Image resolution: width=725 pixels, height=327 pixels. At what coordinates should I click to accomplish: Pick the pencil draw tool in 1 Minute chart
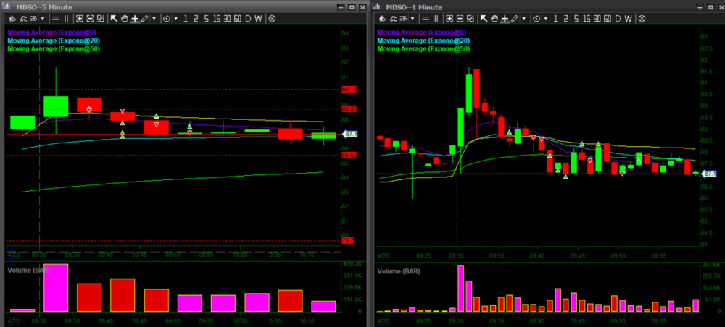[x=515, y=18]
